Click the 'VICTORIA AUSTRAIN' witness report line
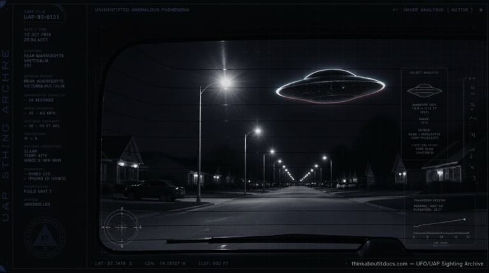 (x=45, y=86)
